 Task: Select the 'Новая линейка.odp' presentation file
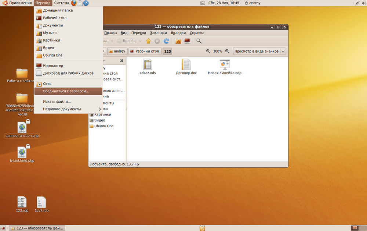coord(225,67)
